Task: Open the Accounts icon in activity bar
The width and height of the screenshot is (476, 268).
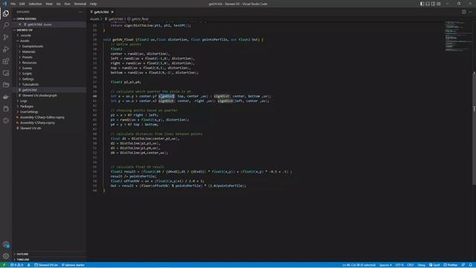Action: 6,244
